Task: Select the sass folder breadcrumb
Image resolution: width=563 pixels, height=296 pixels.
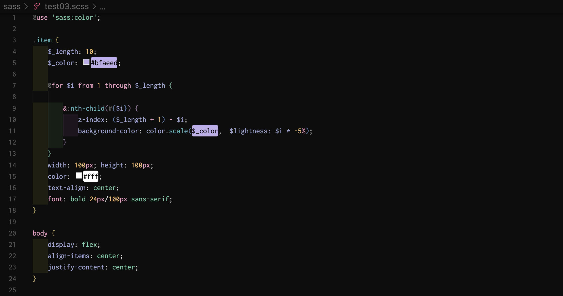Action: 12,6
